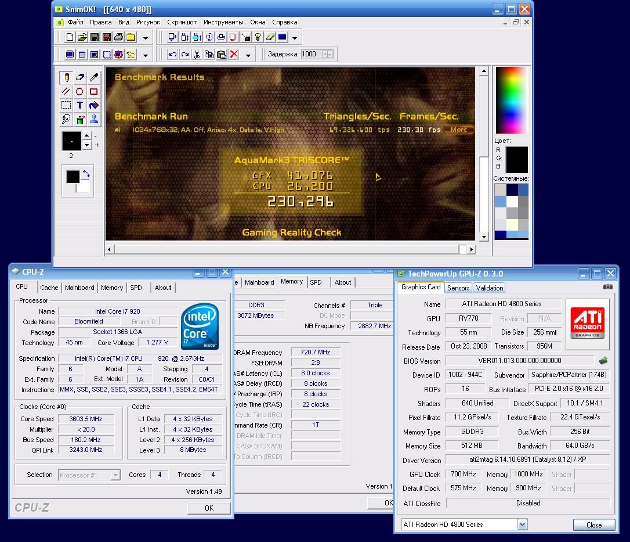Select the Text tool

coord(80,105)
